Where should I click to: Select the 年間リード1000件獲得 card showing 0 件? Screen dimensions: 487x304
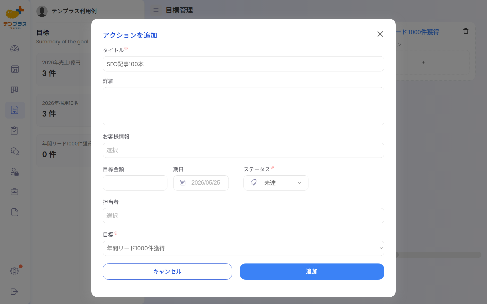[64, 150]
